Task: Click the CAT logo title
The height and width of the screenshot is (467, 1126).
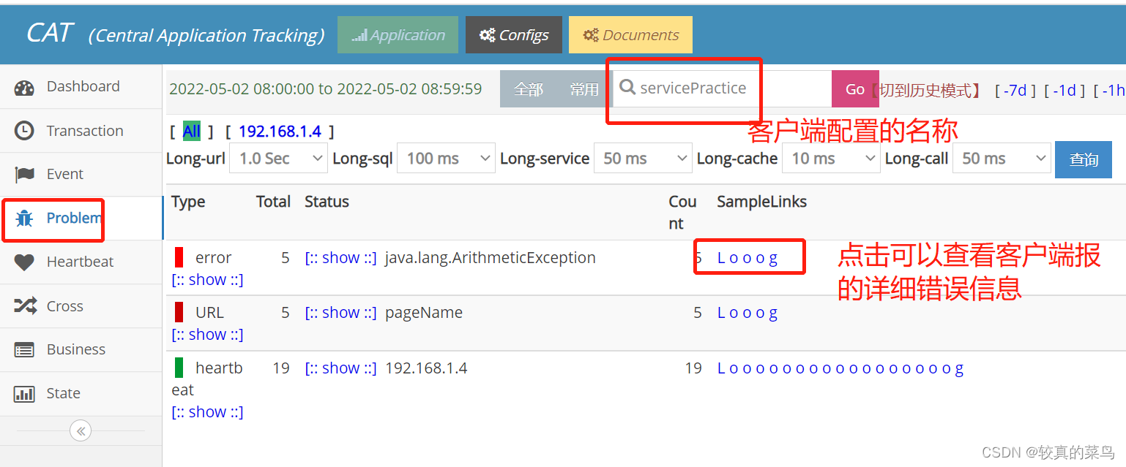Action: click(x=50, y=33)
